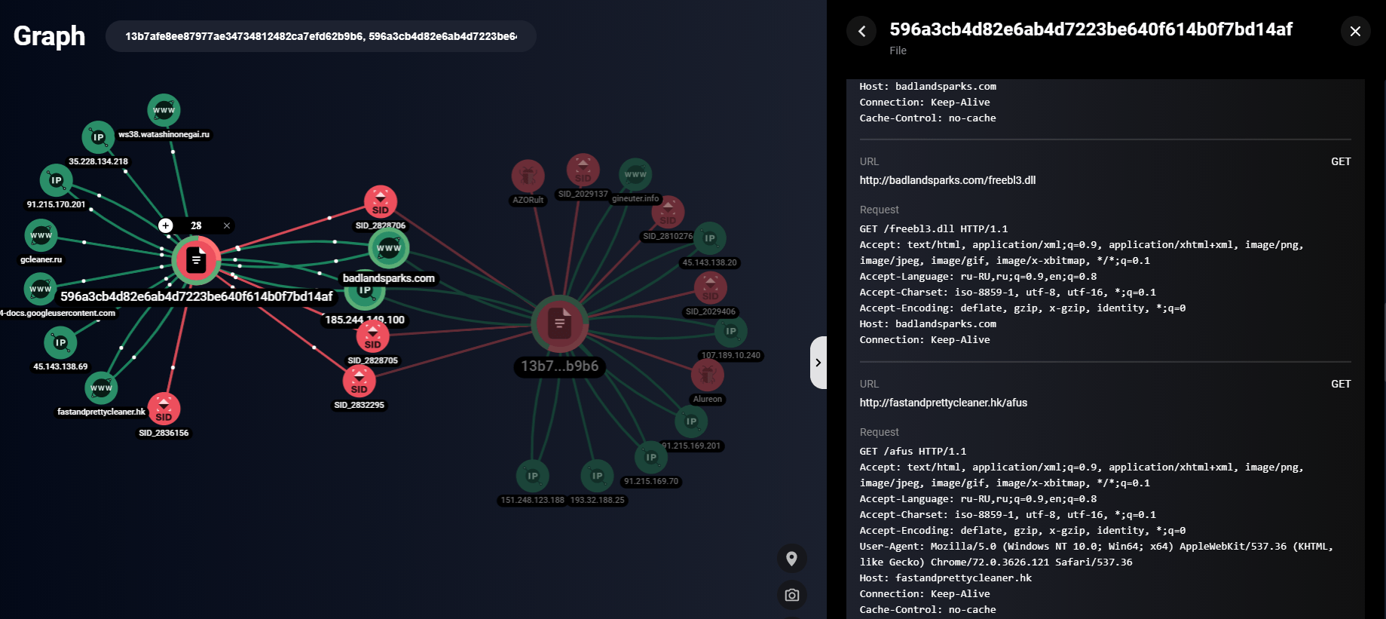
Task: Select the SID_2029137 node
Action: pos(583,170)
